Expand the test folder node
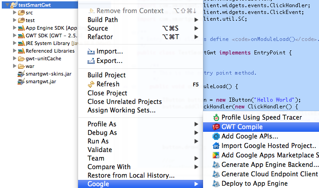Screen dimensions: 319x188 14,20
